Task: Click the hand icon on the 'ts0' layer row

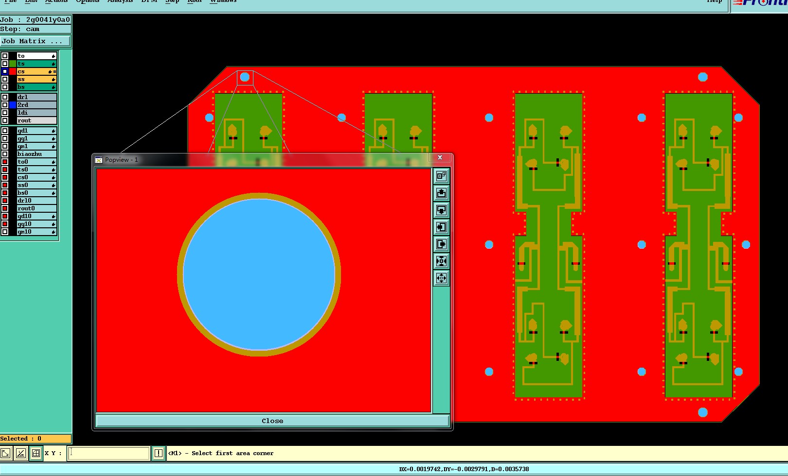Action: tap(54, 170)
